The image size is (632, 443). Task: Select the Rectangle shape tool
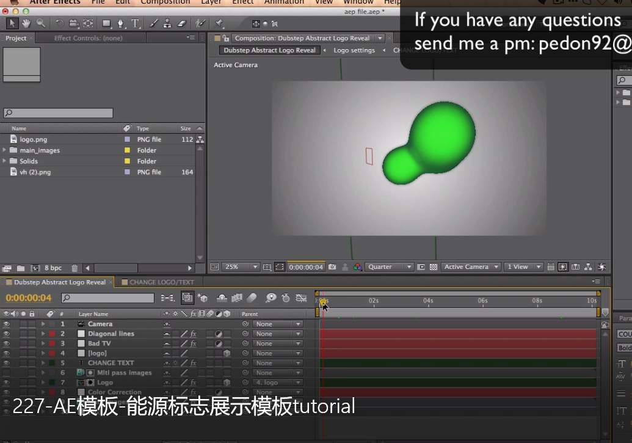tap(106, 23)
